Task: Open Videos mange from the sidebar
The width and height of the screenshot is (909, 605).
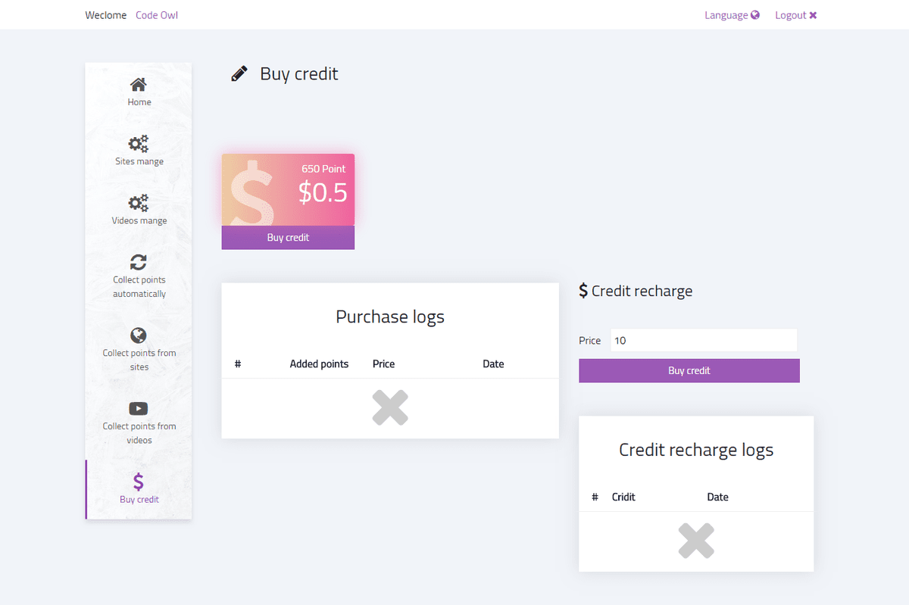Action: pos(139,203)
